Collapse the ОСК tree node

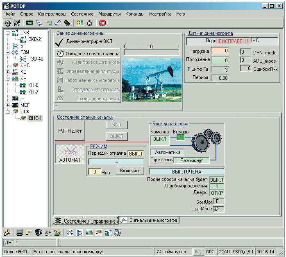pyautogui.click(x=7, y=112)
